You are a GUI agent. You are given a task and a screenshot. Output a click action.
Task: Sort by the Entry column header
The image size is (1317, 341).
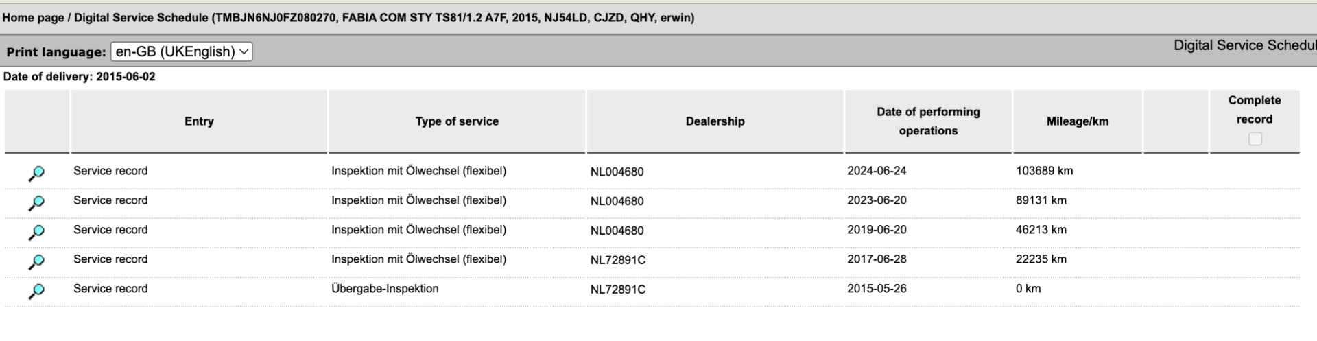(199, 121)
